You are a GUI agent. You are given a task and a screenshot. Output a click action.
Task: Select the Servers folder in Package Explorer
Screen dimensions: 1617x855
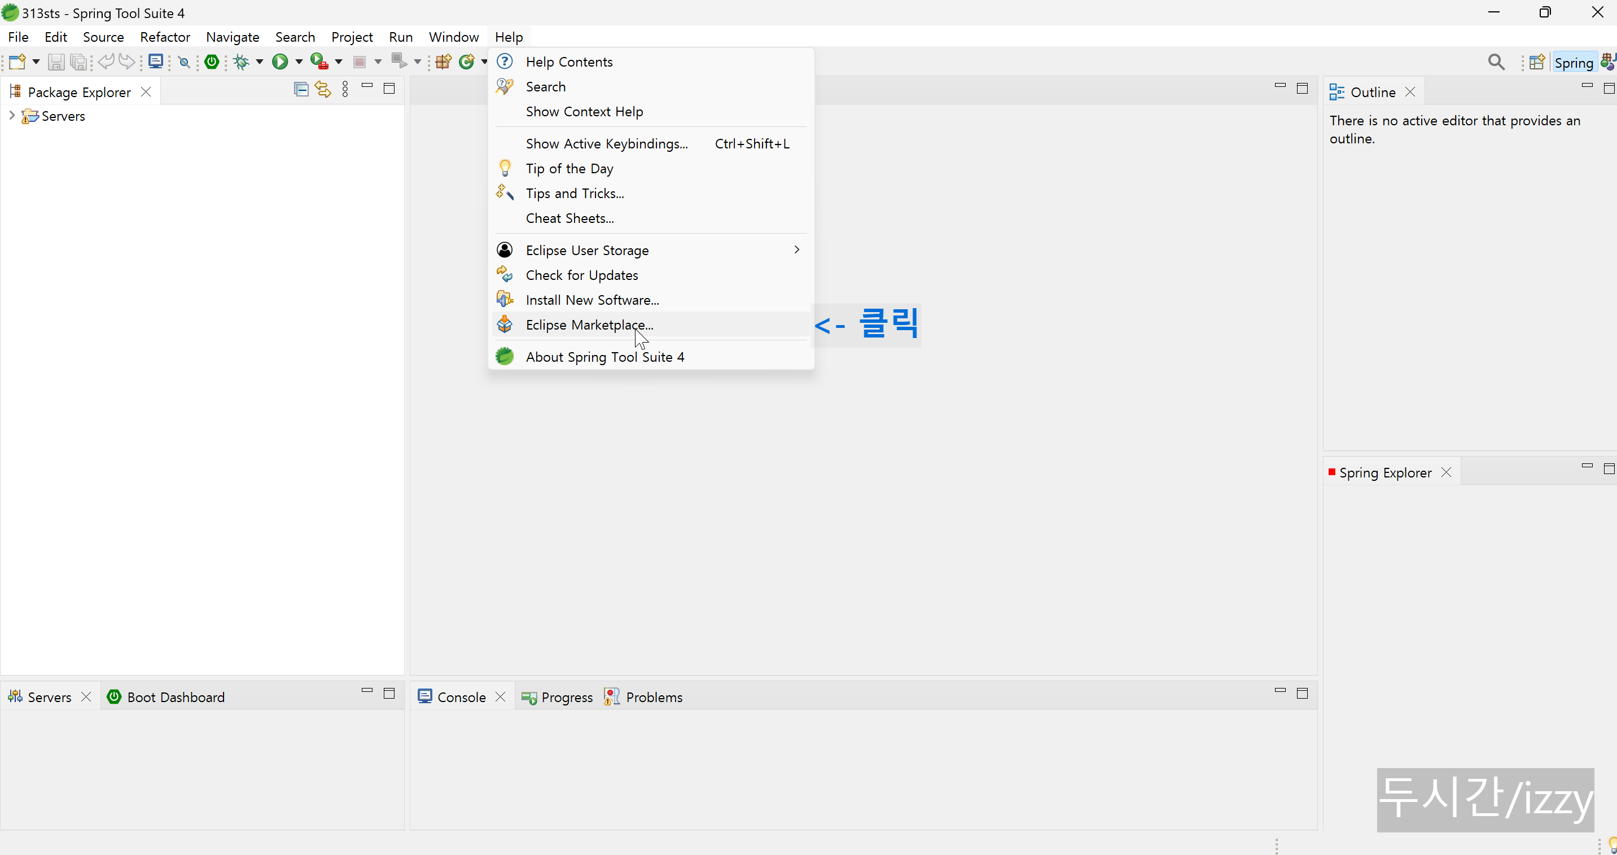(54, 116)
